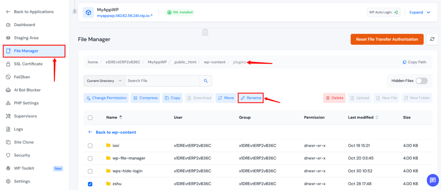Click the Compress button
Viewport: 441px width, 190px height.
pos(146,98)
